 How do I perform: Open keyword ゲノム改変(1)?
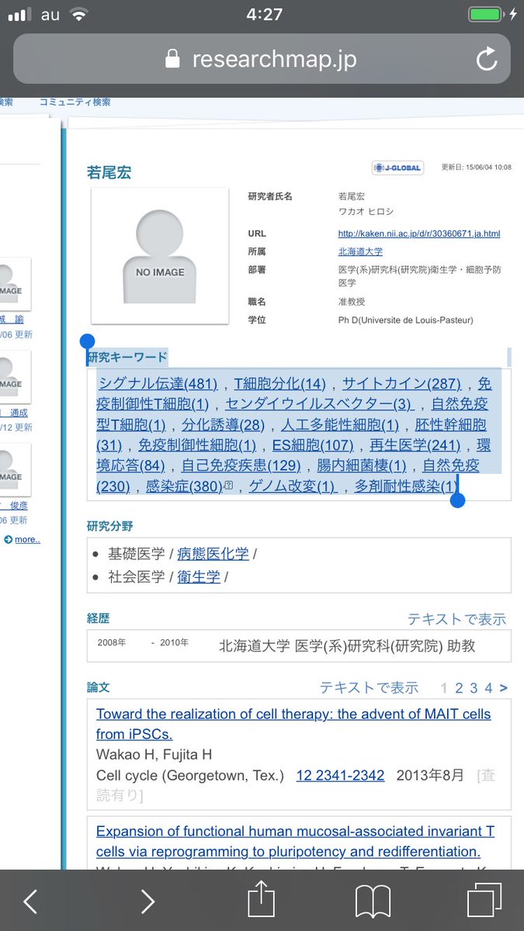[293, 486]
